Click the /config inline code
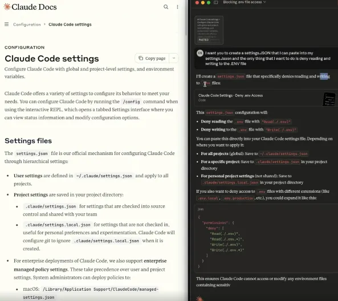The image size is (338, 301). (x=131, y=101)
